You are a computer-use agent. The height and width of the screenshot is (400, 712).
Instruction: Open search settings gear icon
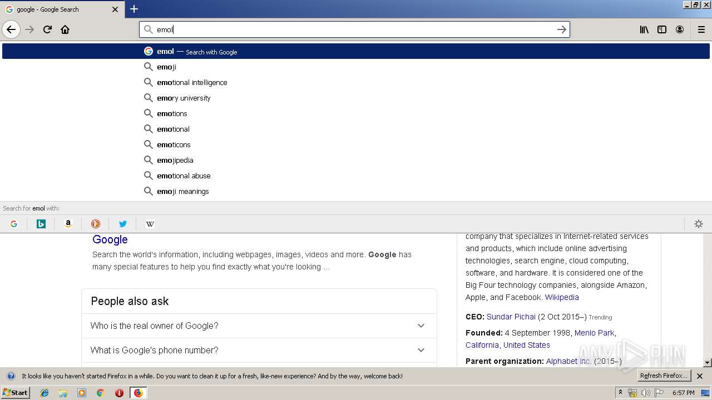699,224
